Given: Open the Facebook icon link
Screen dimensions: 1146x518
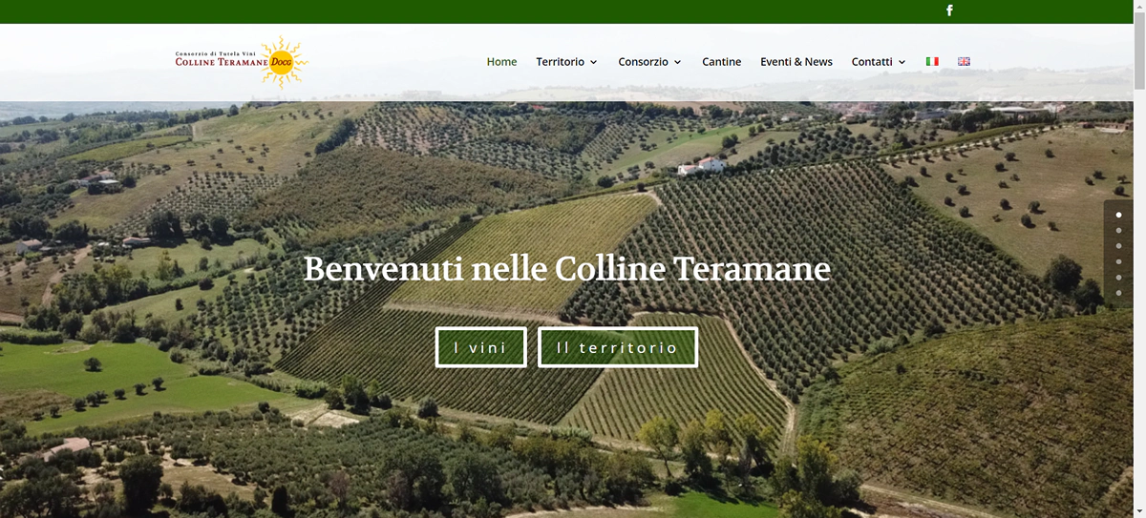Looking at the screenshot, I should (x=949, y=10).
